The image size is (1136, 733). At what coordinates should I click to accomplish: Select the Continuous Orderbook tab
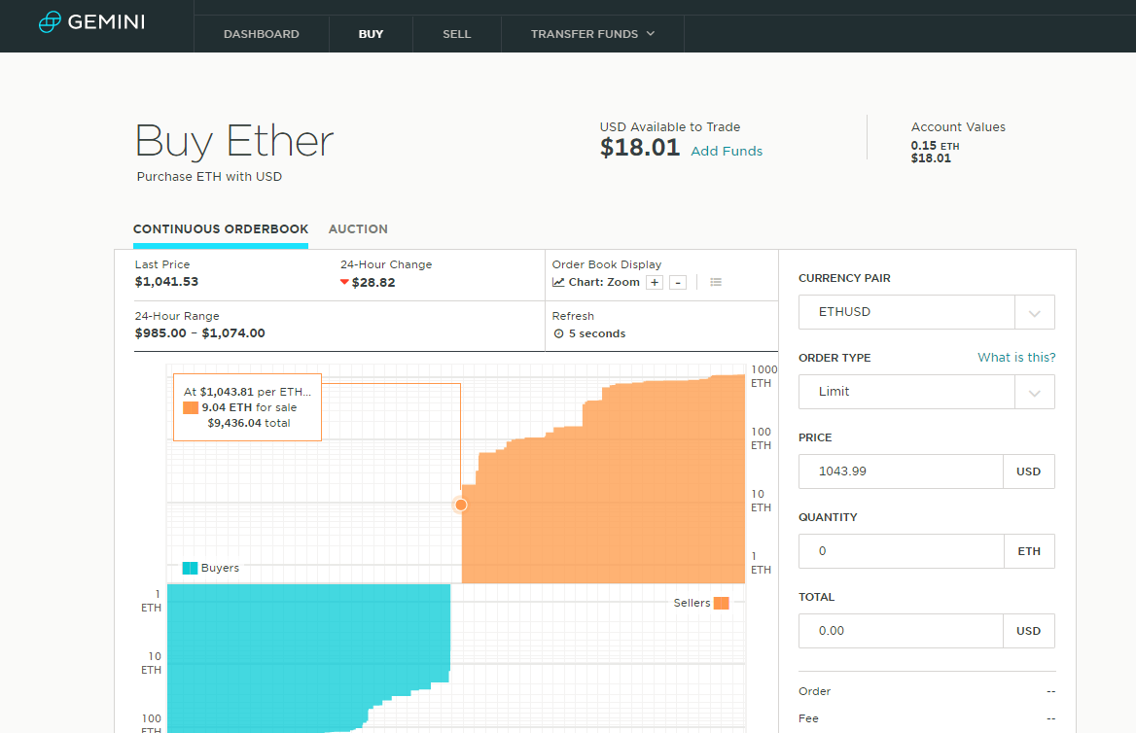(x=221, y=228)
